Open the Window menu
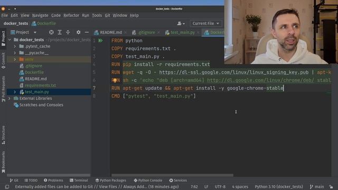Image resolution: width=338 pixels, height=190 pixels. [120, 15]
